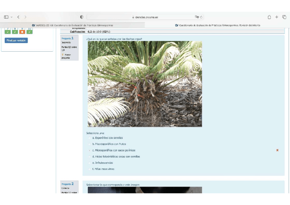Select option c. Microsporófilos con sacos polínicos
Image resolution: width=290 pixels, height=205 pixels.
click(x=90, y=150)
